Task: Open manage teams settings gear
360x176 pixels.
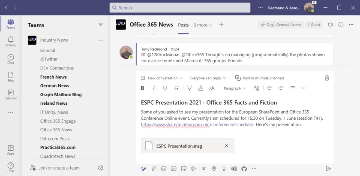Action: click(x=101, y=168)
